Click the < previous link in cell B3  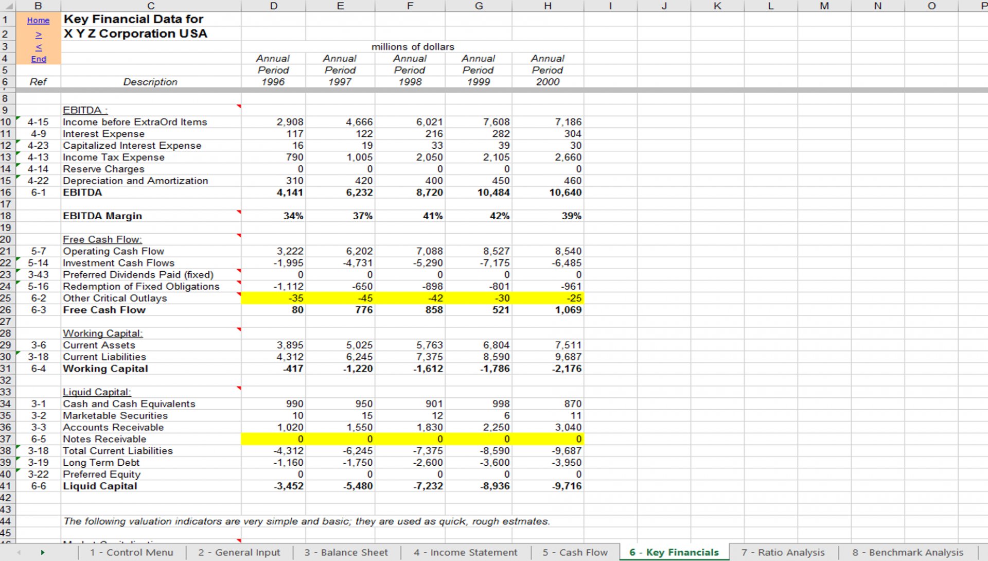click(38, 47)
